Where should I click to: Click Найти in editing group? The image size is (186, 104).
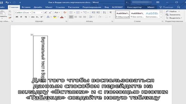(171, 12)
